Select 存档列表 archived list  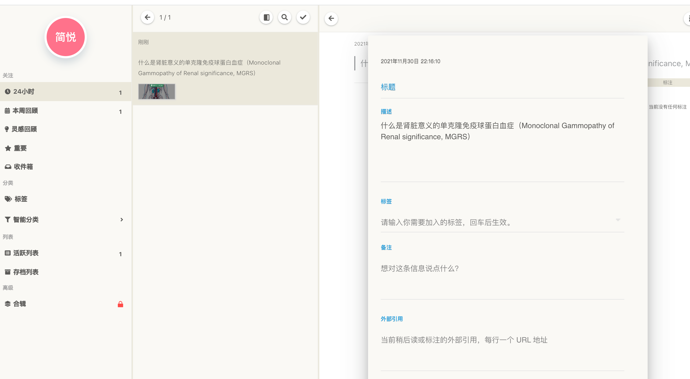point(26,272)
